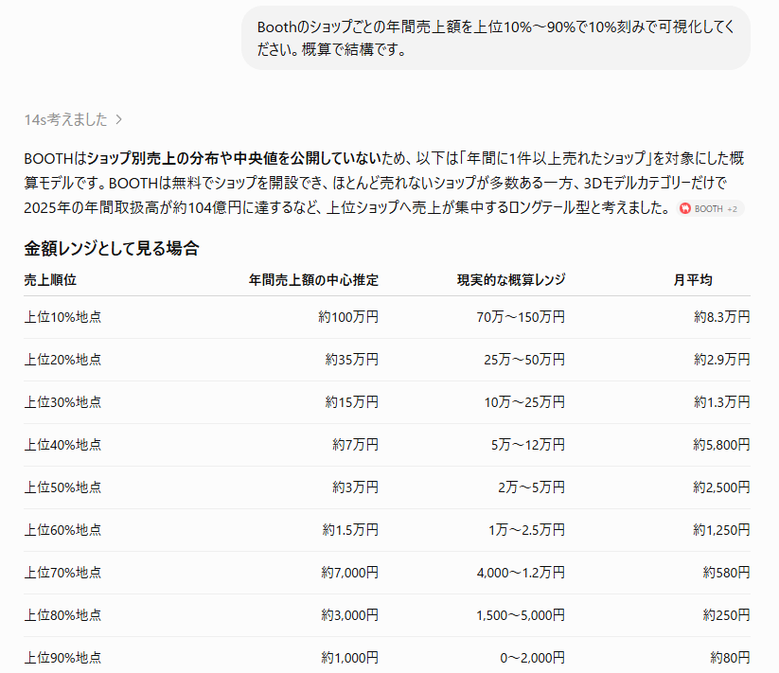Screen dimensions: 779x673
Task: Select the monthly cell '約8.3万円'
Action: pos(722,317)
